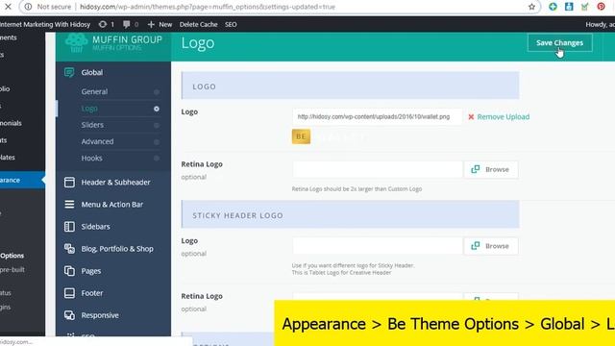
Task: Click the browser address bar URL
Action: click(208, 7)
